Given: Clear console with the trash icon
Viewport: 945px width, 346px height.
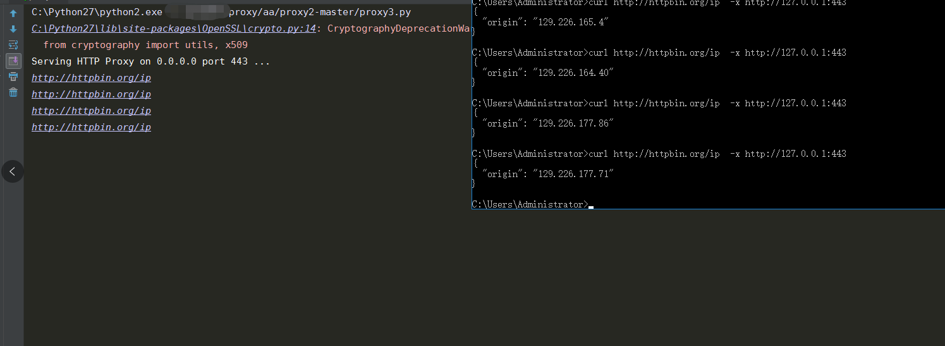Looking at the screenshot, I should click(x=13, y=92).
